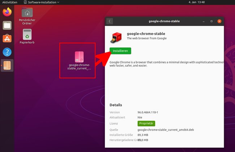This screenshot has height=152, width=235.
Task: Click the google-chrome-stable heading text
Action: point(146,34)
